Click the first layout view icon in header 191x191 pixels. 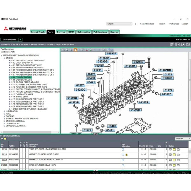click(x=172, y=45)
